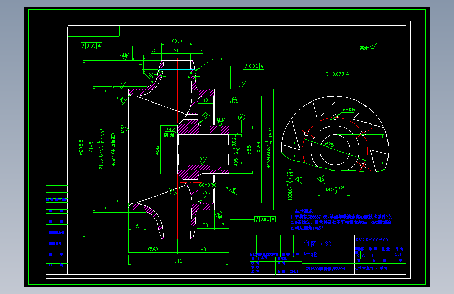Select datum A circle marker

241,117
